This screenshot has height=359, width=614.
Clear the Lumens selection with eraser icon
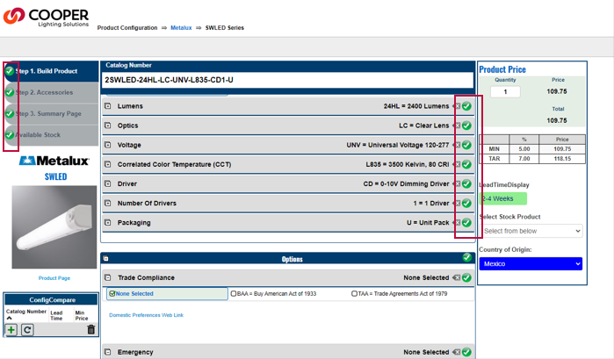pyautogui.click(x=457, y=106)
